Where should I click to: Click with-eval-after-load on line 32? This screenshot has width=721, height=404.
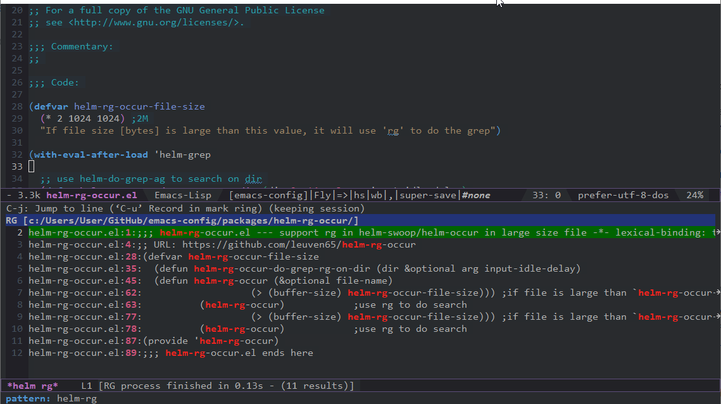pos(91,155)
